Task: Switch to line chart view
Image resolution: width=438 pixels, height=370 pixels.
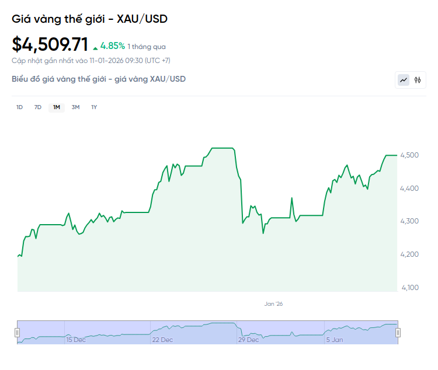Action: [x=404, y=80]
